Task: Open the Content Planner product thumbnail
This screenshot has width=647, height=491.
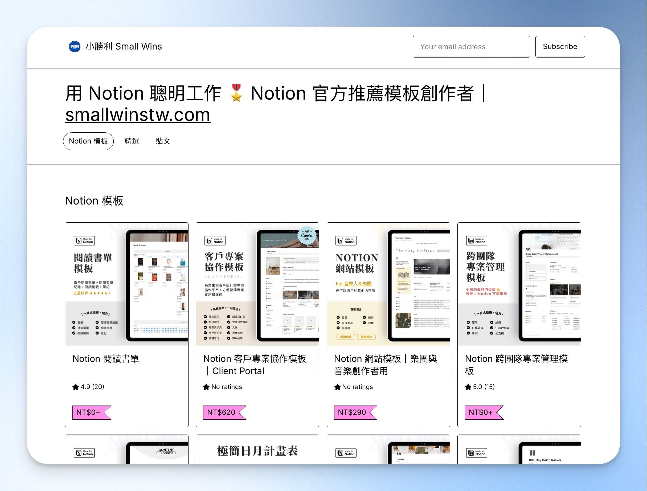Action: 127,449
